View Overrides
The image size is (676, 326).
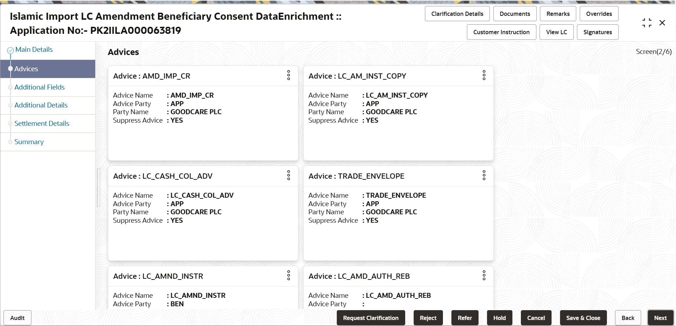(x=599, y=14)
